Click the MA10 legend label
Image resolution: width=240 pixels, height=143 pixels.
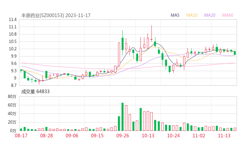tap(192, 15)
